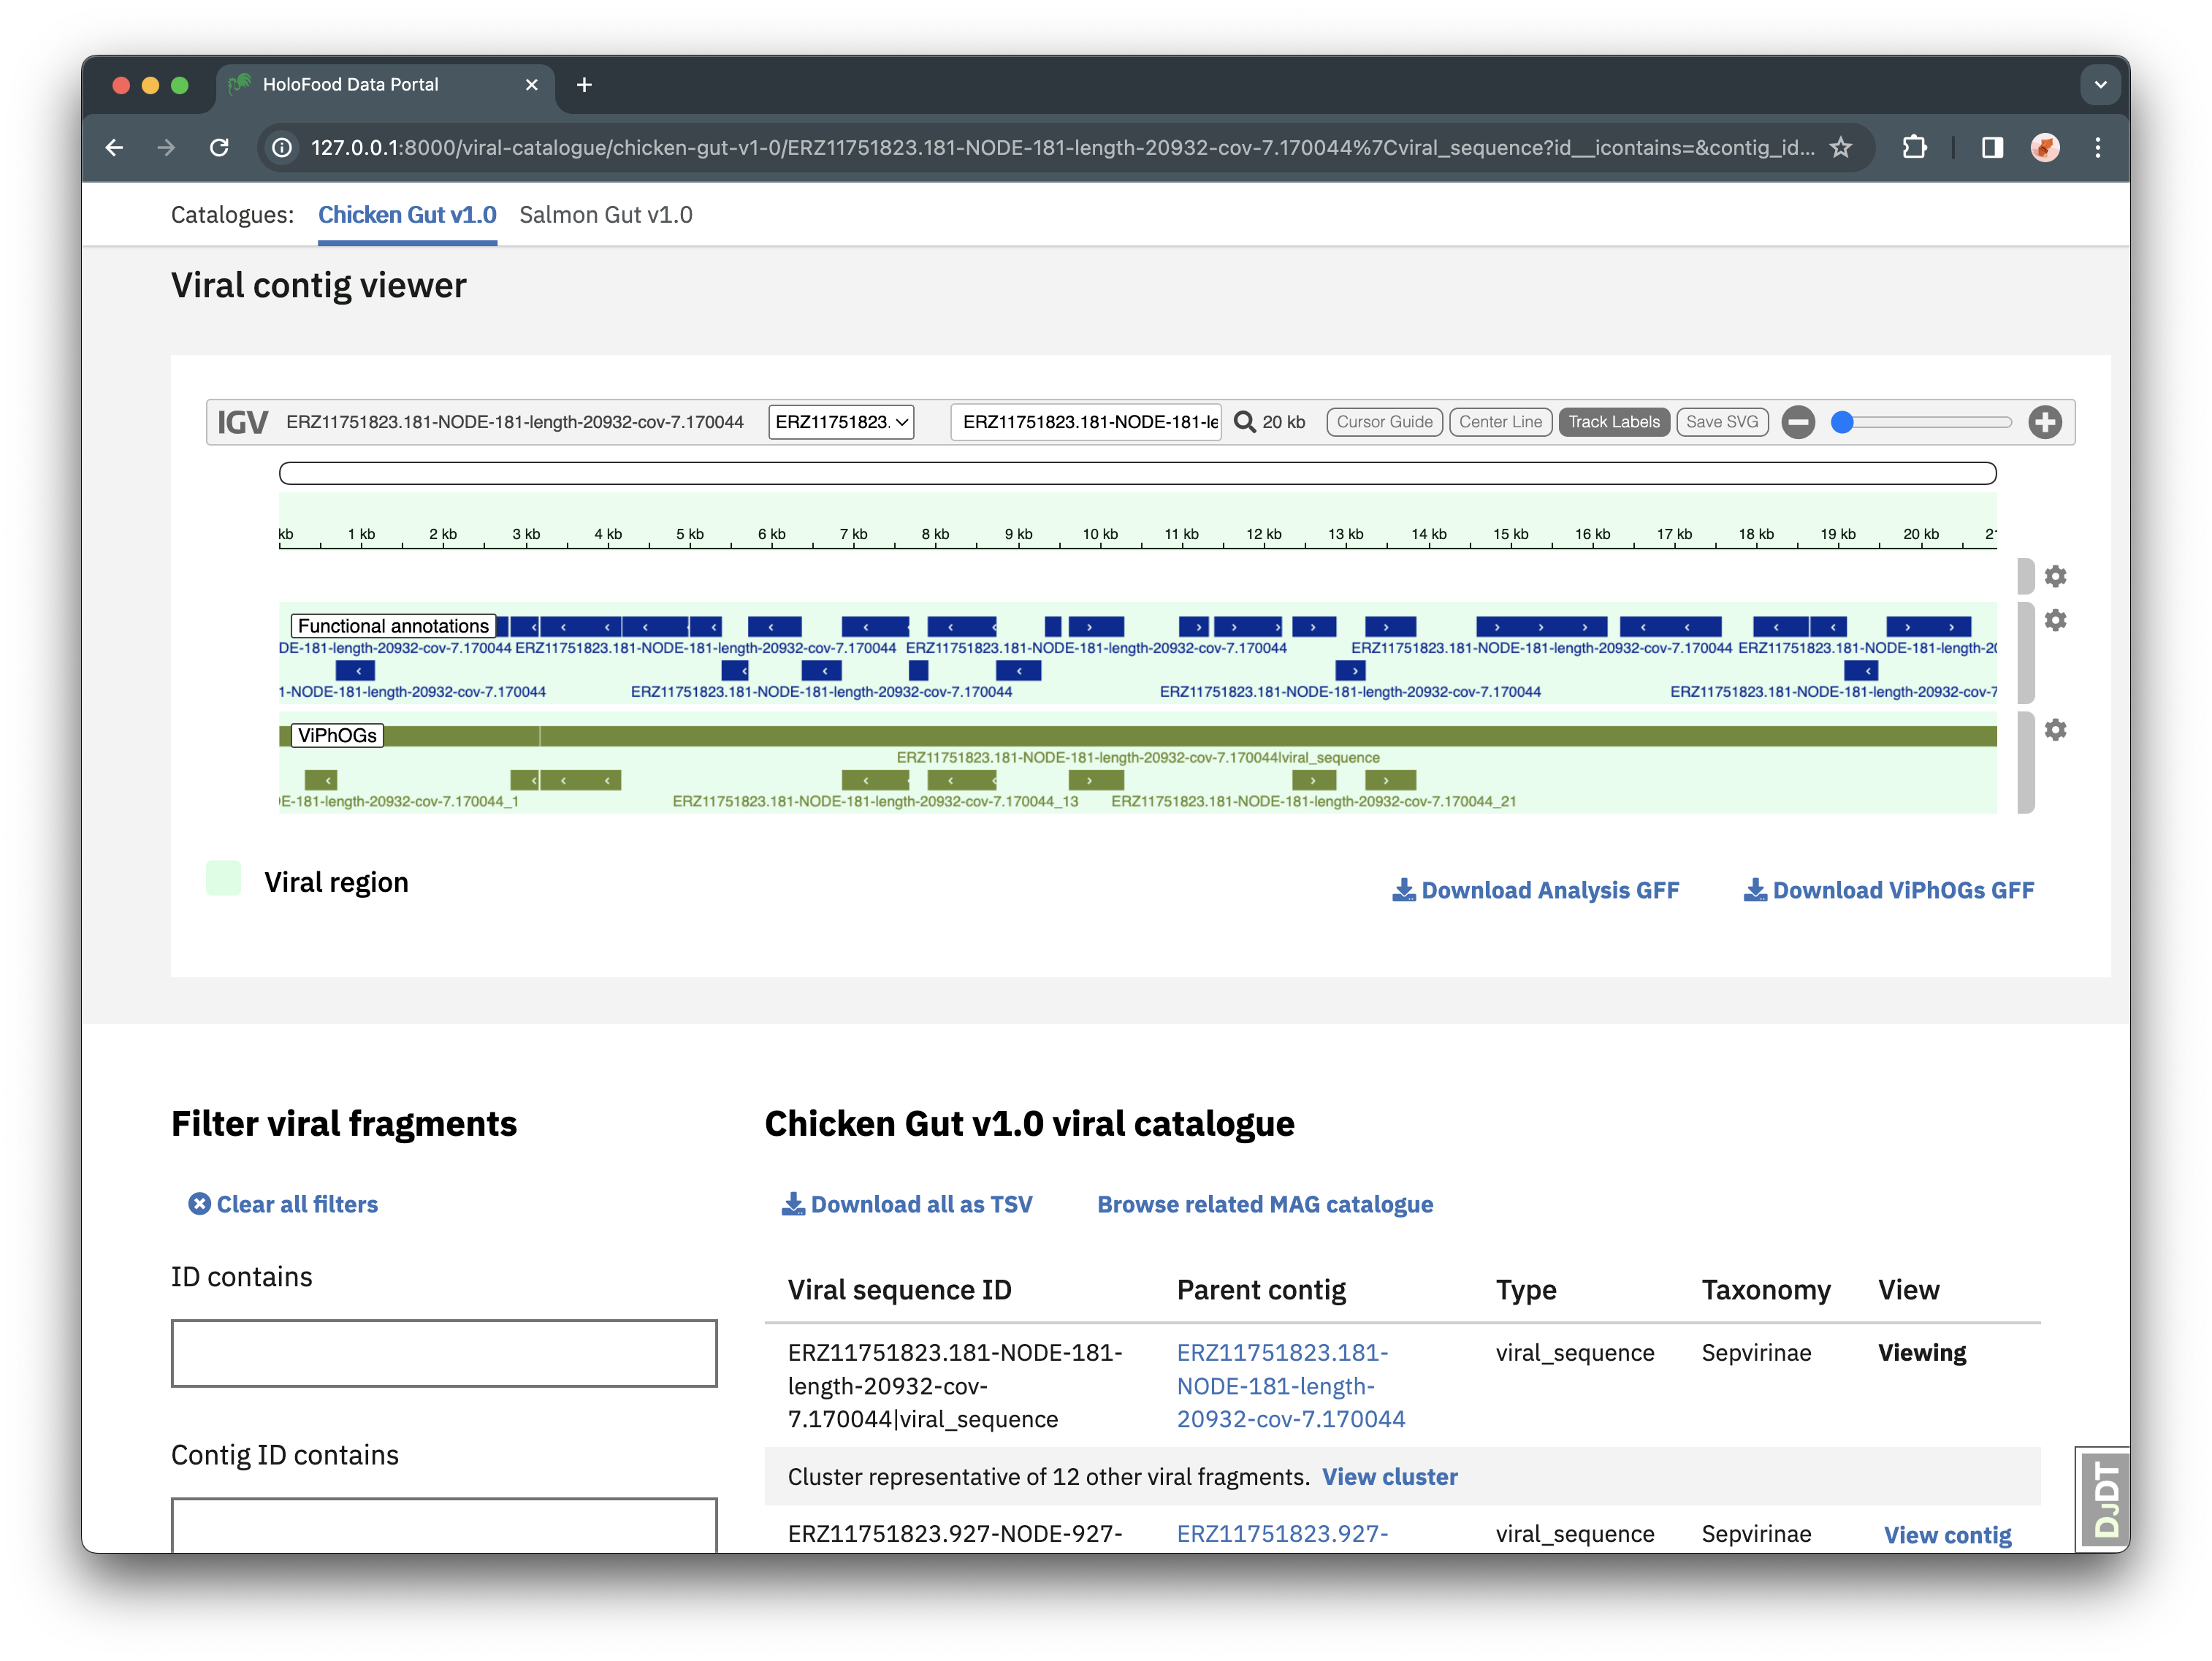Click the Type column header
Viewport: 2212px width, 1661px height.
[1526, 1290]
